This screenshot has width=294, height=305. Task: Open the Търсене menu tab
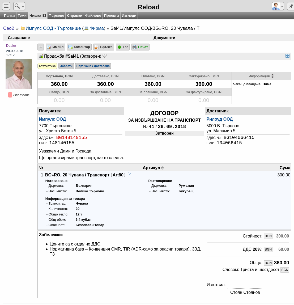56,16
